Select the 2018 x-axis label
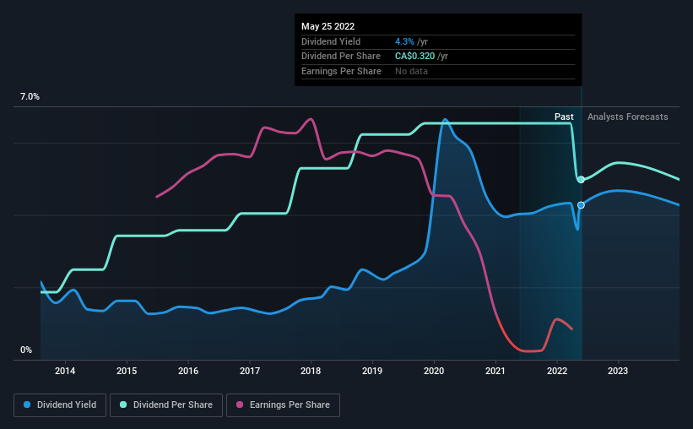The height and width of the screenshot is (429, 693). 311,371
